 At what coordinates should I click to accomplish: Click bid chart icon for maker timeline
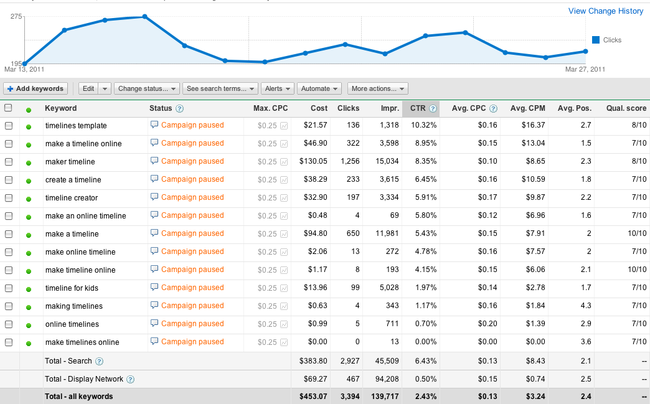point(285,162)
